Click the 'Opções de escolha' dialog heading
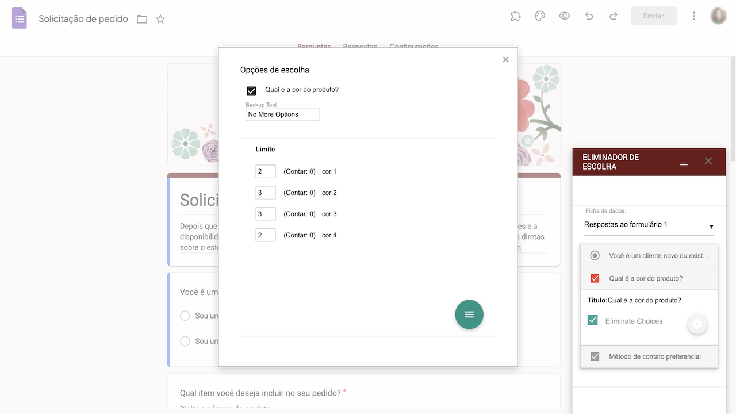The width and height of the screenshot is (736, 414). (x=275, y=70)
